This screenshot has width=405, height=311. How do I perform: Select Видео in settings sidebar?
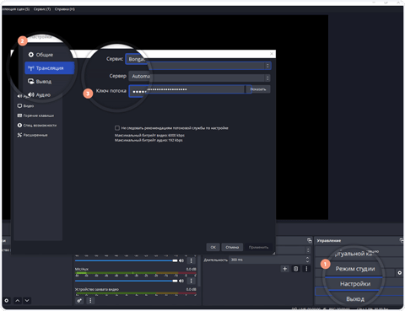pyautogui.click(x=29, y=106)
